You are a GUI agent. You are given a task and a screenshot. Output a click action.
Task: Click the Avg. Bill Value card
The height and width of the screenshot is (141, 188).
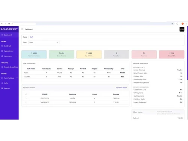tap(89, 55)
